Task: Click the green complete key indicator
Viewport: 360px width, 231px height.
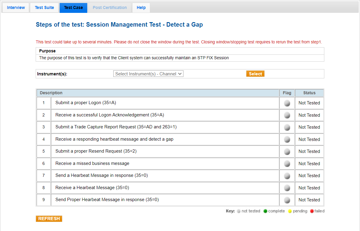Action: click(x=265, y=211)
